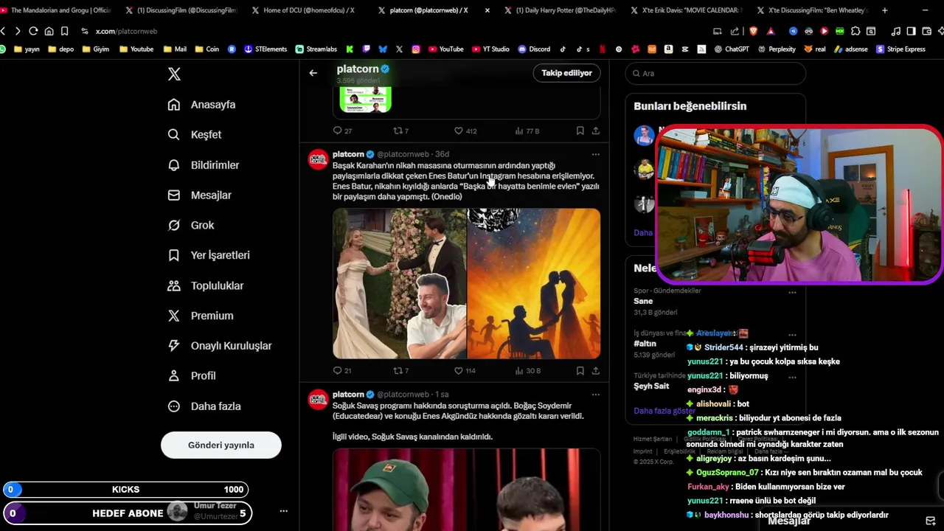Open Keşfet from the sidebar
Image resolution: width=944 pixels, height=531 pixels.
tap(195, 135)
